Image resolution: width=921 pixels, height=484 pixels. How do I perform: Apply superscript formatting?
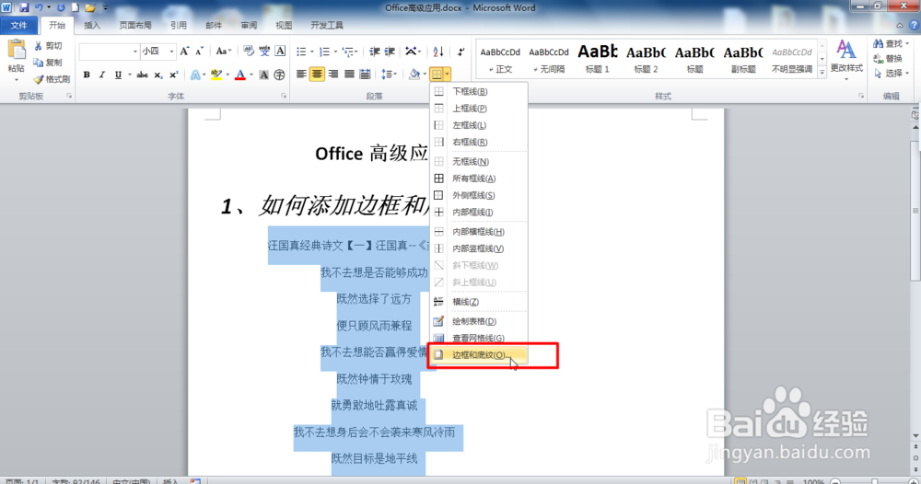(173, 75)
